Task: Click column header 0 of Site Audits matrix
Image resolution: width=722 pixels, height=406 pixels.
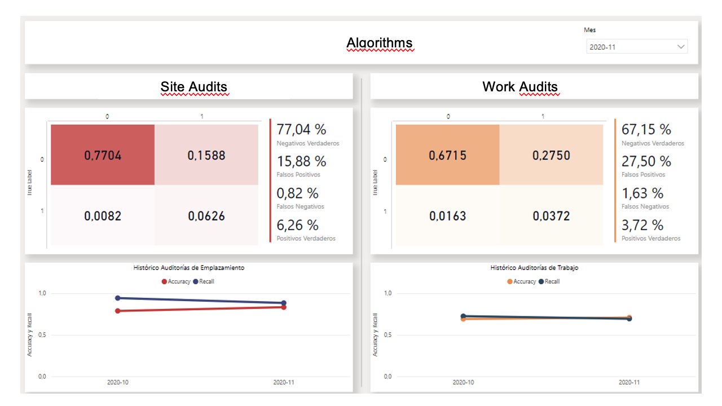Action: coord(107,117)
